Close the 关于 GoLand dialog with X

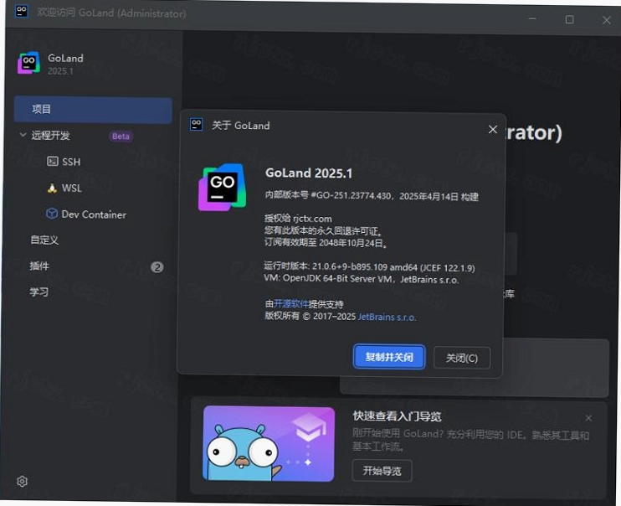click(x=493, y=129)
